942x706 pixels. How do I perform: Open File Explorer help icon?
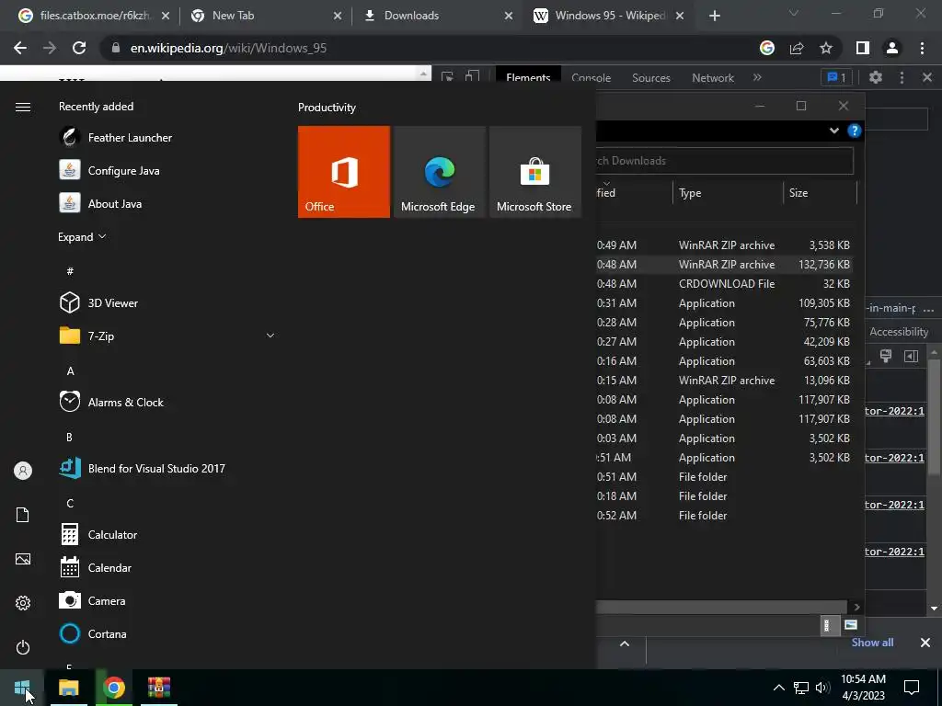coord(855,131)
